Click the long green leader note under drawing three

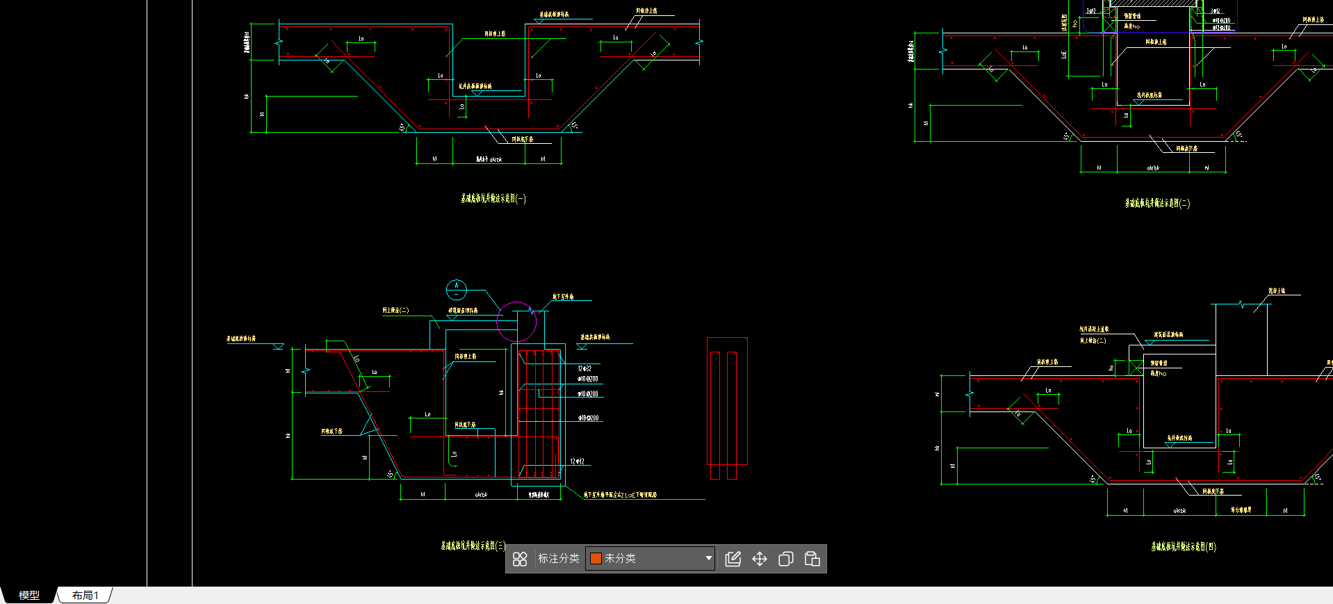click(620, 496)
